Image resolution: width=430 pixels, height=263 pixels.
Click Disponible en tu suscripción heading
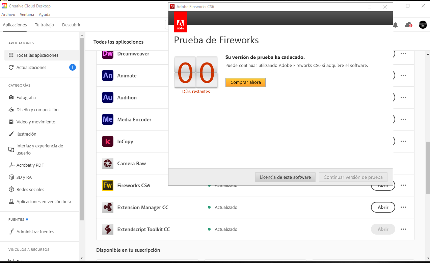(x=128, y=250)
